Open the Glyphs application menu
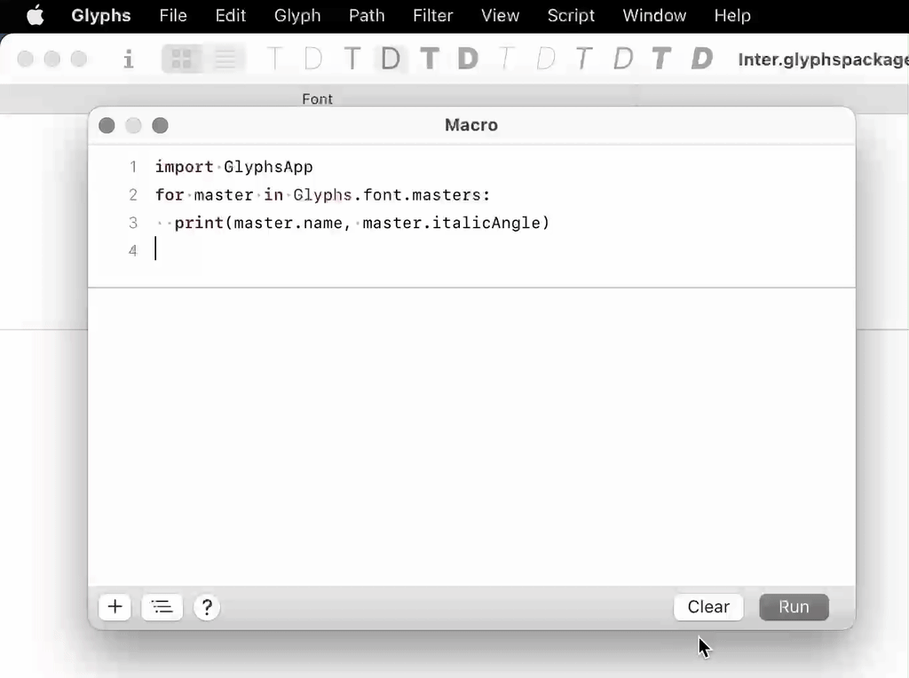 click(101, 16)
